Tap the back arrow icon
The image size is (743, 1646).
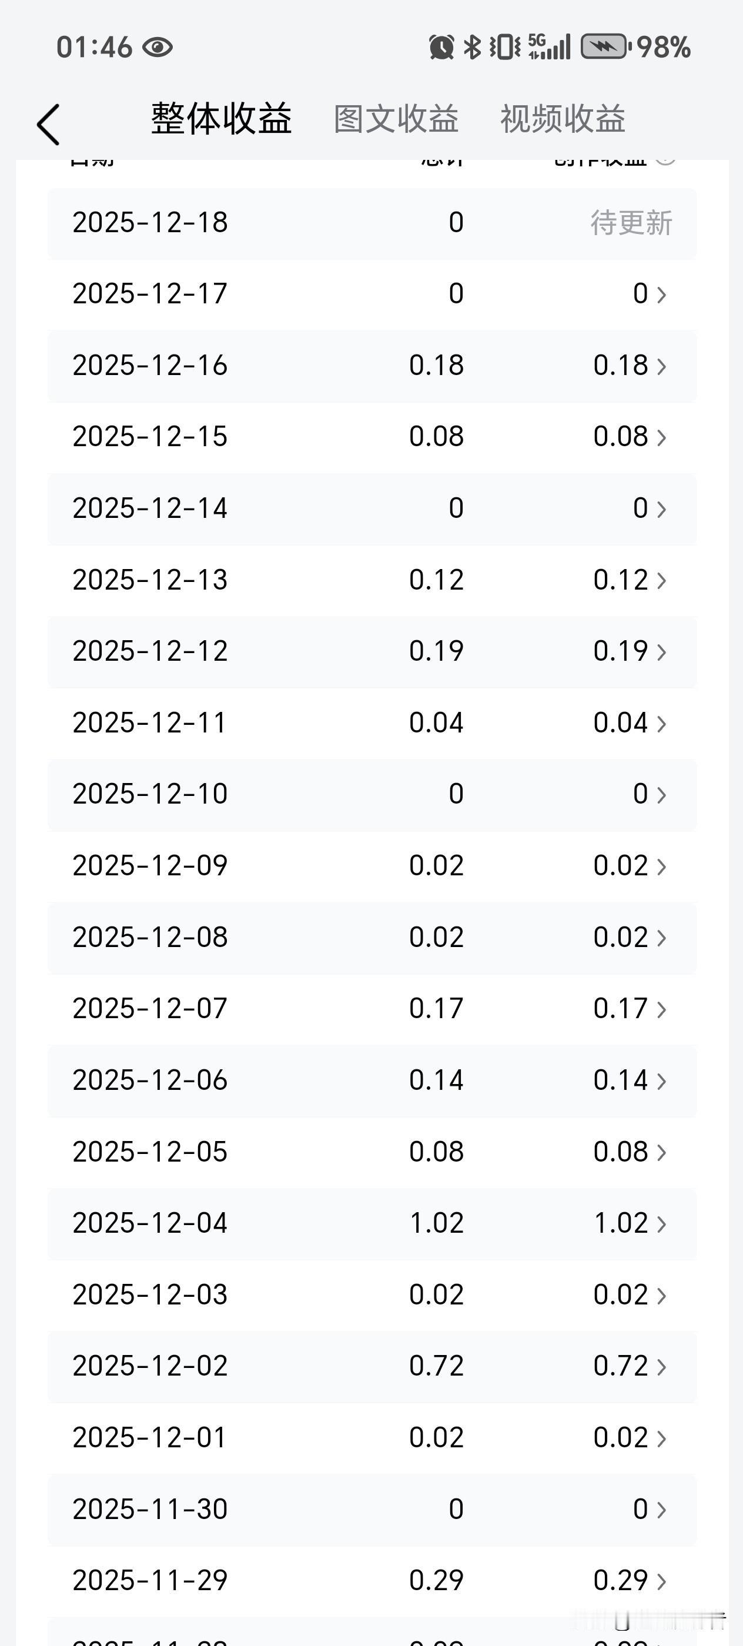[x=49, y=125]
